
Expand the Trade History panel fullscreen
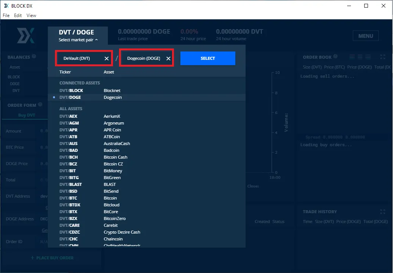click(x=382, y=212)
